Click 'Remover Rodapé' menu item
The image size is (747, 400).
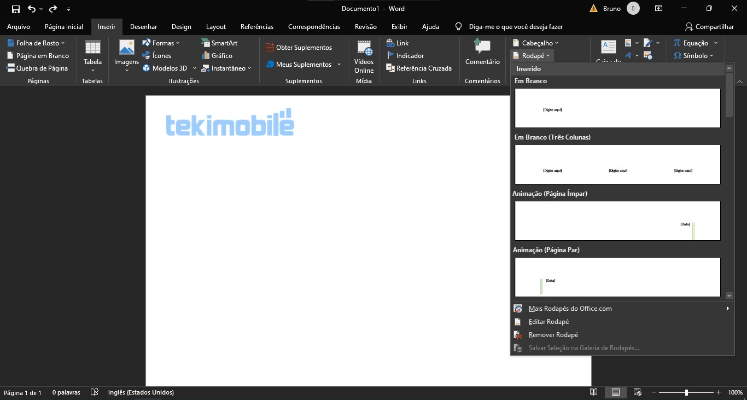[622, 335]
